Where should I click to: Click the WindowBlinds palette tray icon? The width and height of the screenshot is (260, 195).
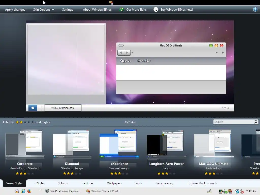pyautogui.click(x=230, y=191)
